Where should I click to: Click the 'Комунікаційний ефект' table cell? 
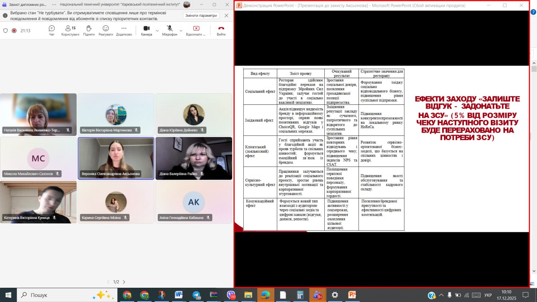pyautogui.click(x=260, y=214)
